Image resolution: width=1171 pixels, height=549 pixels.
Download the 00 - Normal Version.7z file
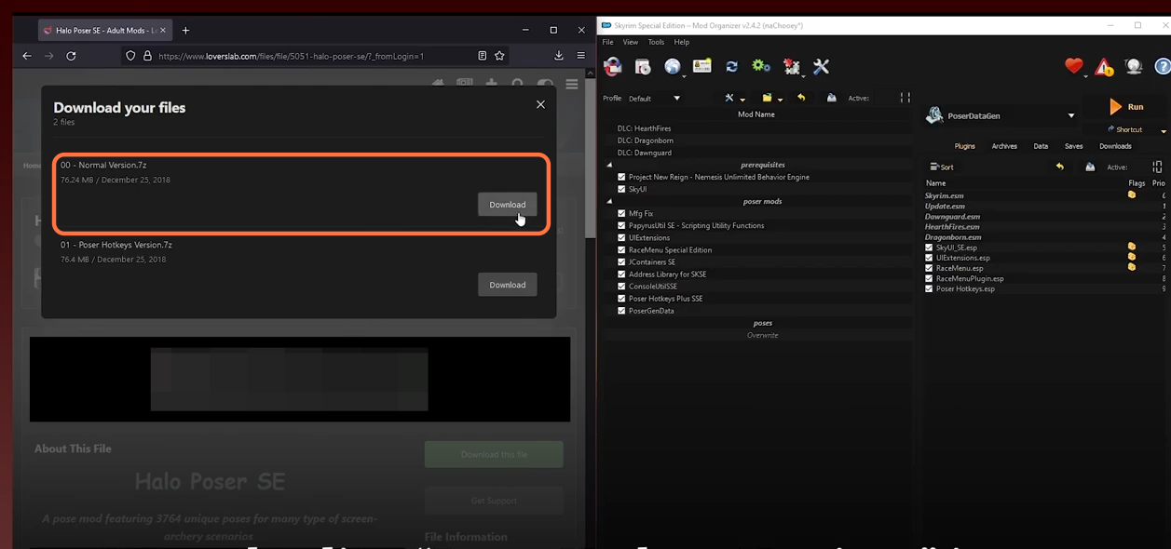[x=508, y=205]
